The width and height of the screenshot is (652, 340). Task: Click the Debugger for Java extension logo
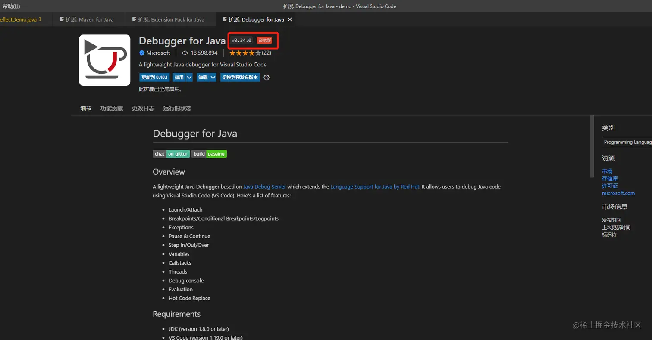coord(105,60)
